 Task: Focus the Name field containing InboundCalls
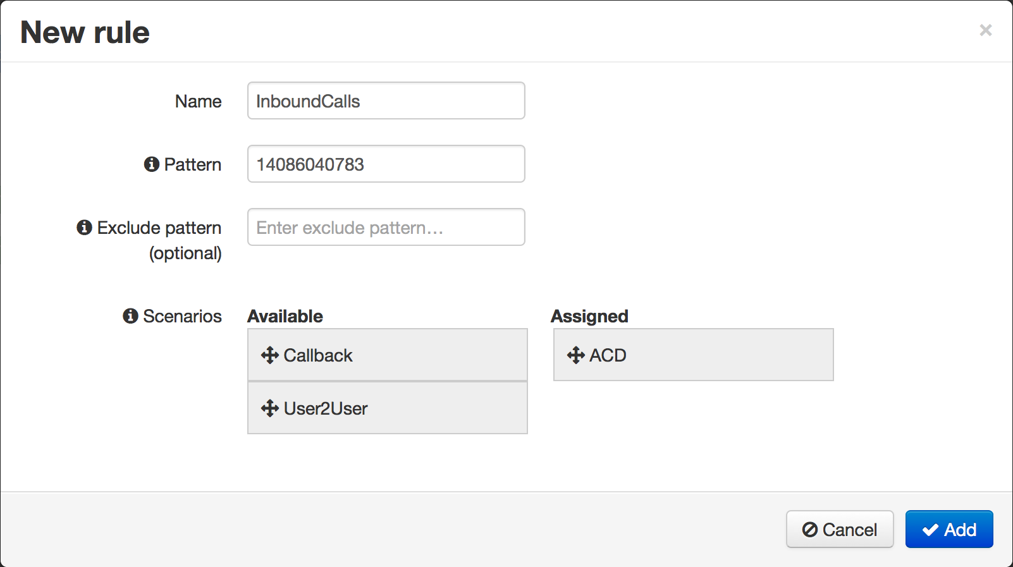(386, 101)
